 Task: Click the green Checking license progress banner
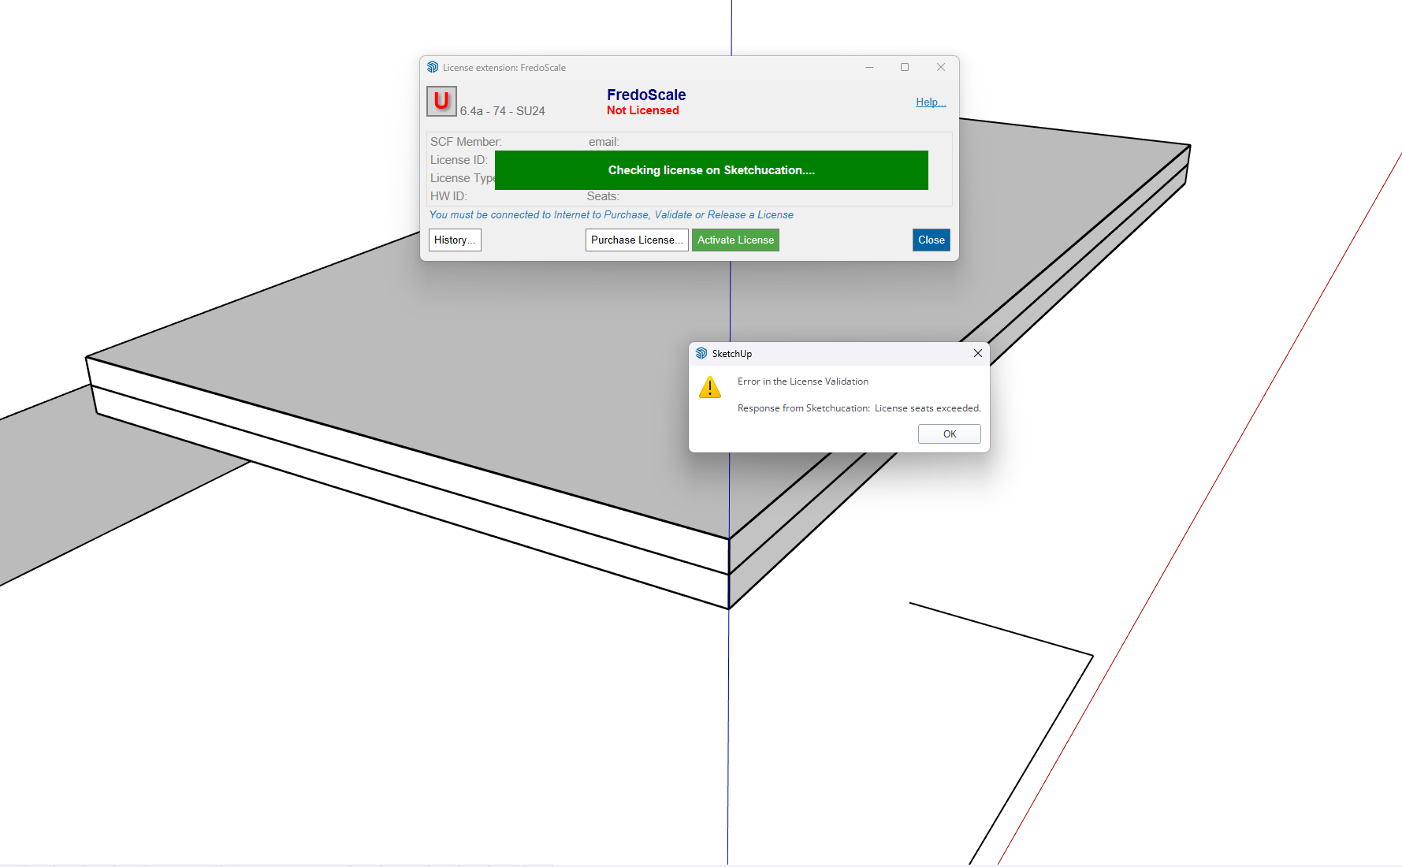[712, 170]
